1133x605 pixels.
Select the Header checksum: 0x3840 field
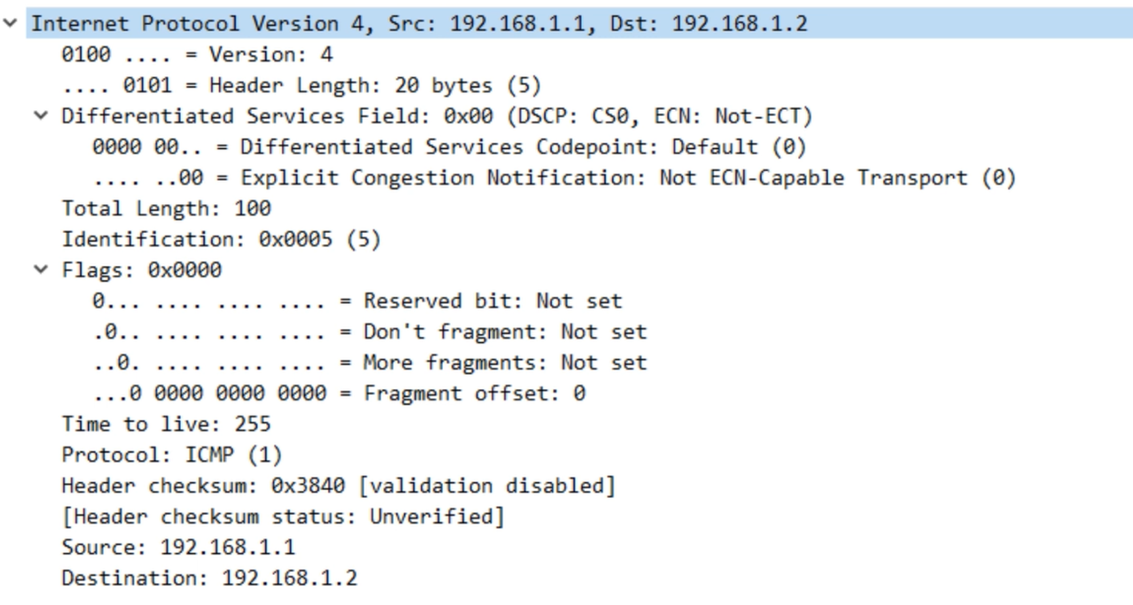[x=338, y=485]
